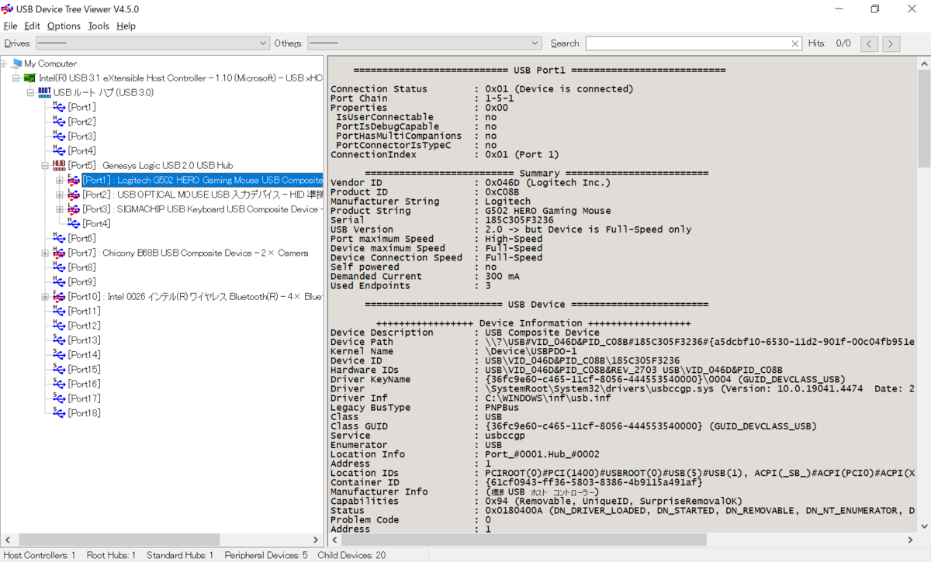This screenshot has height=562, width=931.
Task: Select the [Port11] tree item
Action: (x=85, y=311)
